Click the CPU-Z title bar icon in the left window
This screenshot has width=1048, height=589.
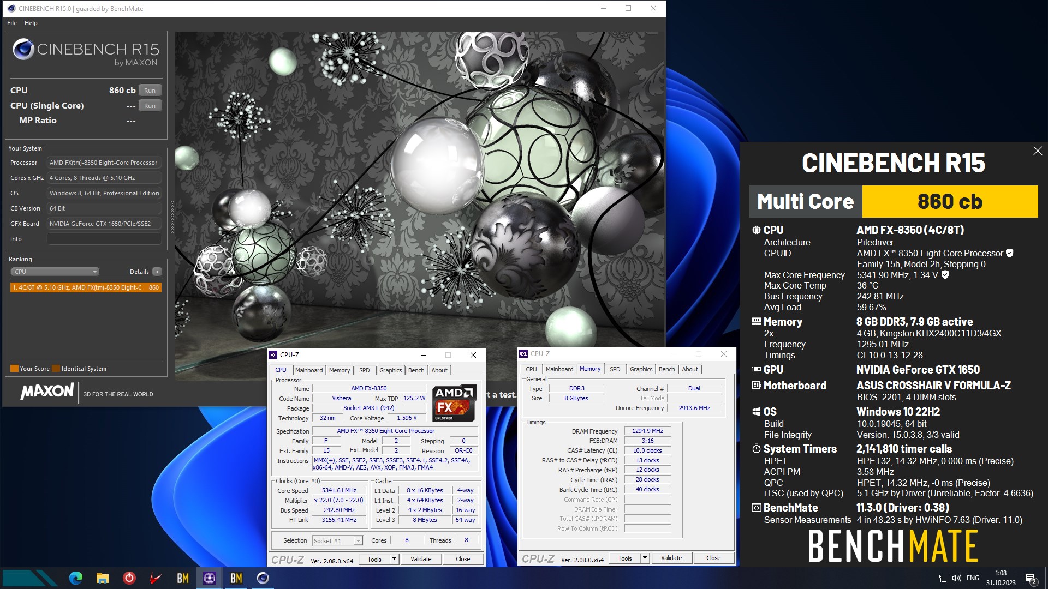(x=273, y=355)
